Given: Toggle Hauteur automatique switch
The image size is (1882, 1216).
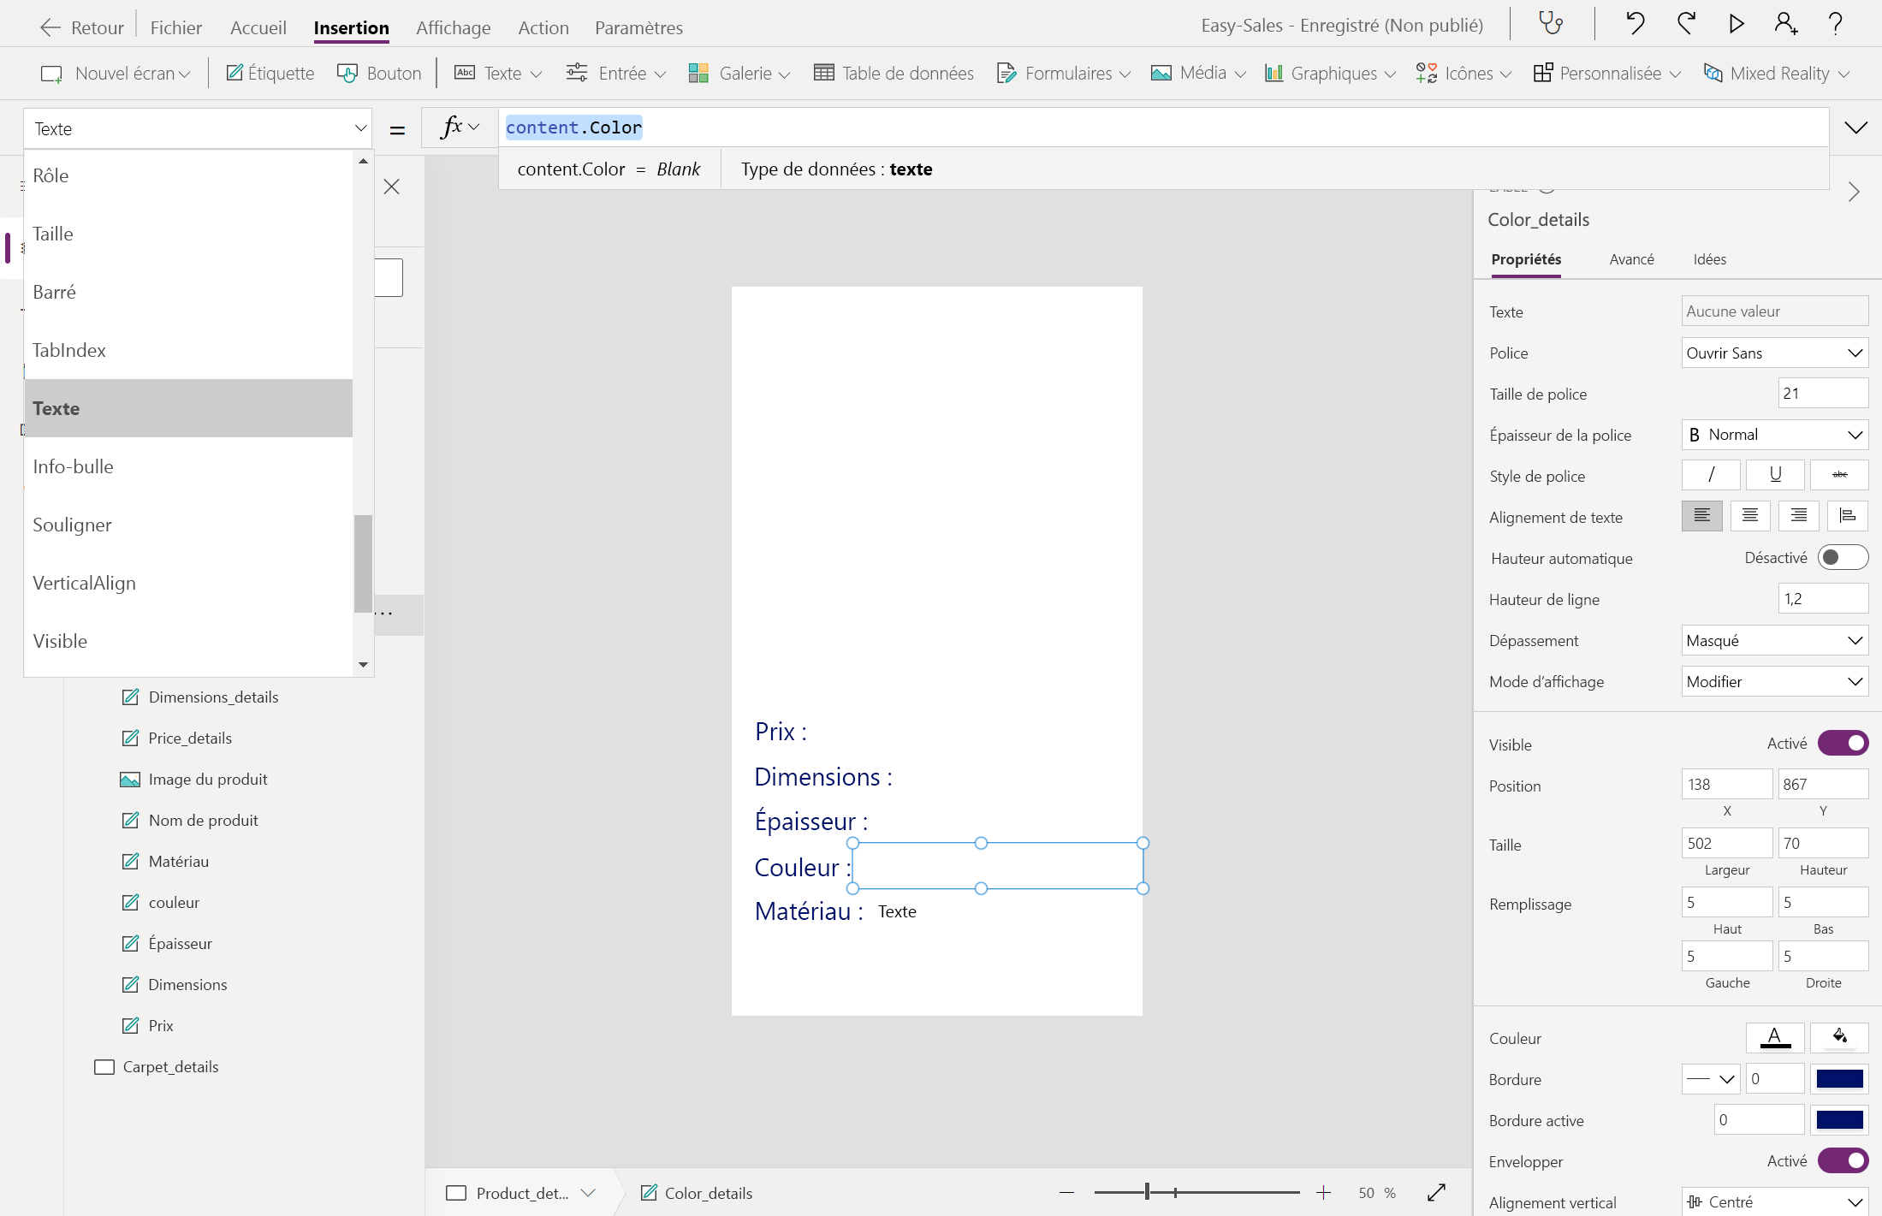Looking at the screenshot, I should (x=1843, y=558).
